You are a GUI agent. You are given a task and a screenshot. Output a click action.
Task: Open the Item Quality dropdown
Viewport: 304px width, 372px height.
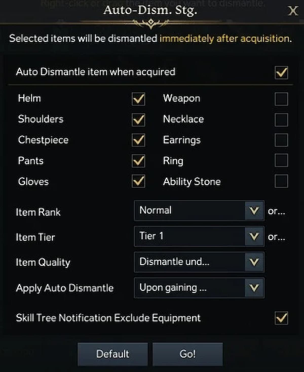click(x=199, y=262)
